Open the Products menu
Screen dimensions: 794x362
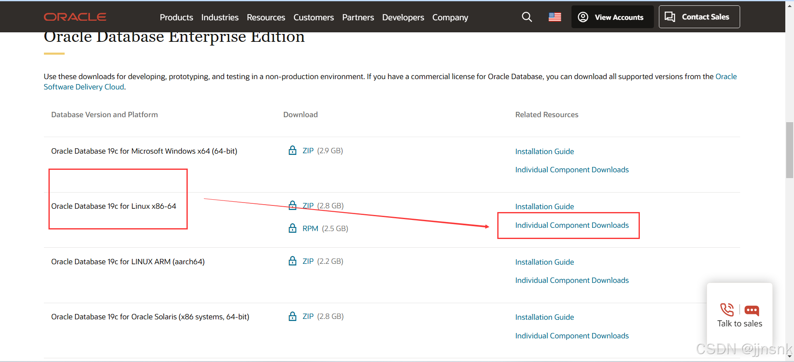coord(177,17)
